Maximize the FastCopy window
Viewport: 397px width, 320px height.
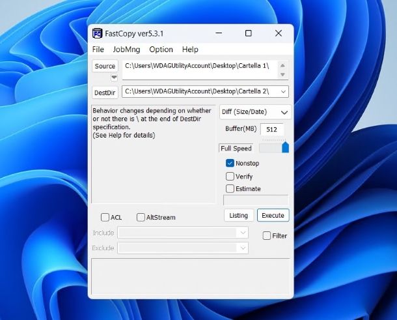pos(249,33)
